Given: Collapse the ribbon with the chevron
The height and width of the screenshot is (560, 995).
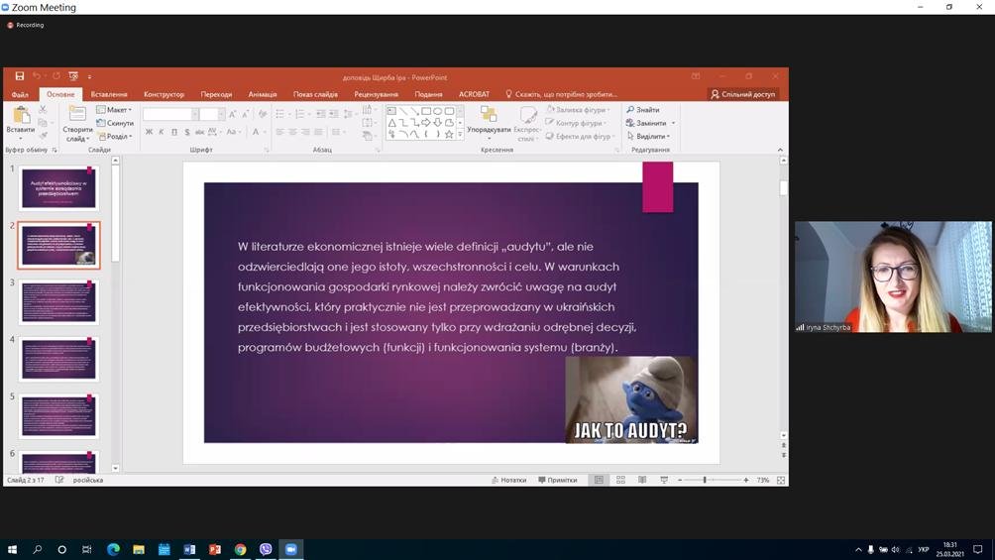Looking at the screenshot, I should (x=780, y=150).
